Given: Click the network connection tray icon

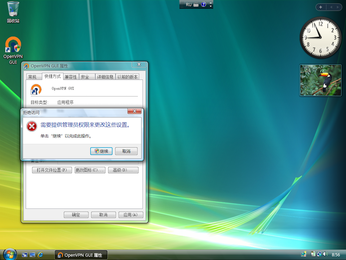Looking at the screenshot, I should [x=319, y=254].
